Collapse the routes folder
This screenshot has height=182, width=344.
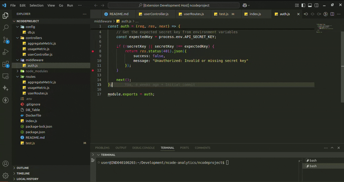[x=17, y=77]
